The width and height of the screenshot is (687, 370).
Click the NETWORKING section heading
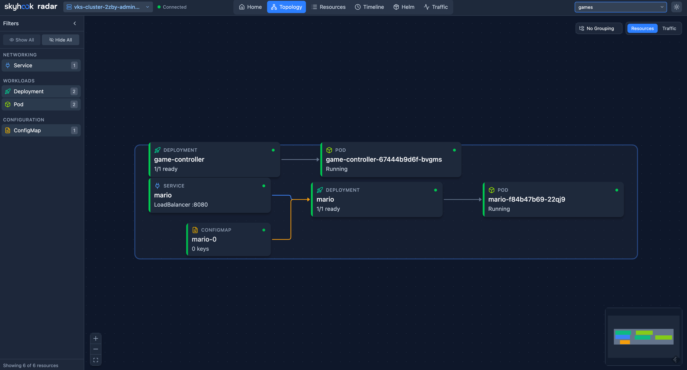[x=20, y=55]
